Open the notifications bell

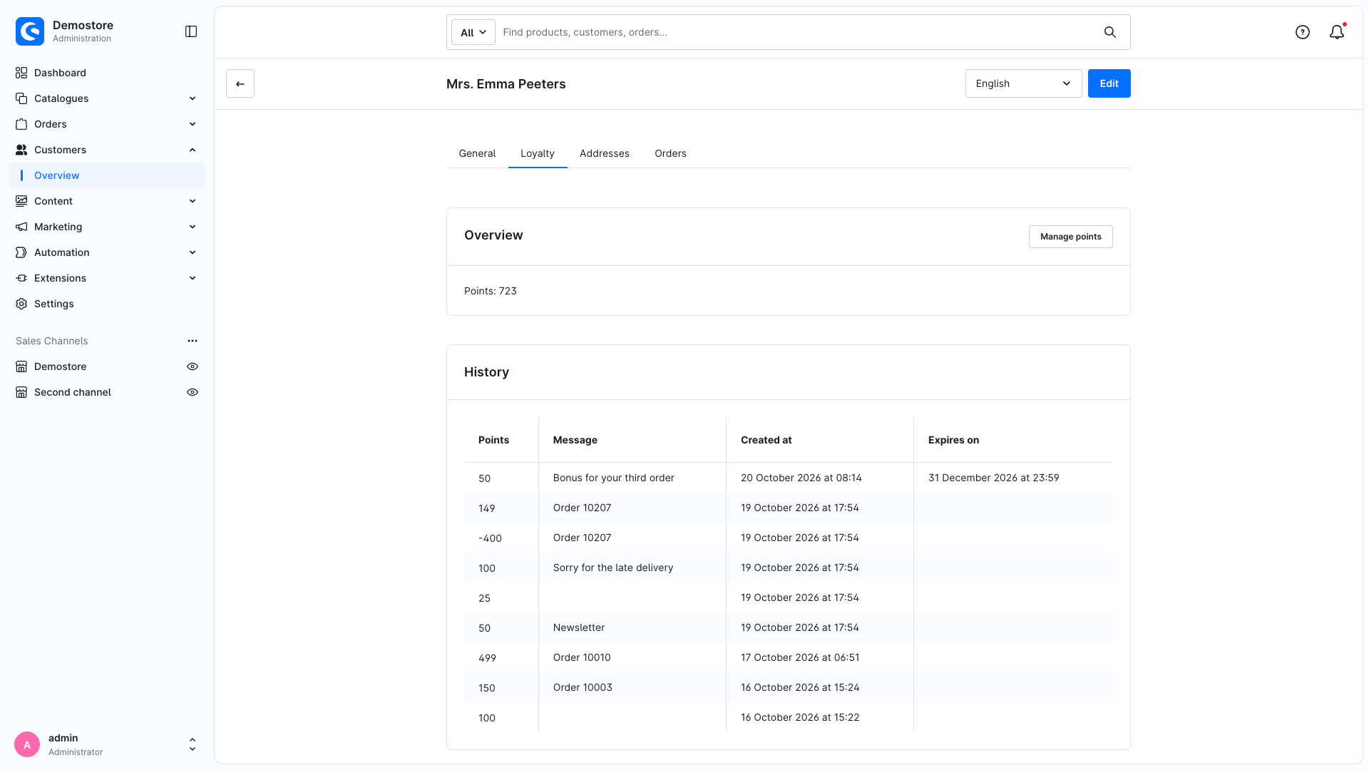point(1337,32)
